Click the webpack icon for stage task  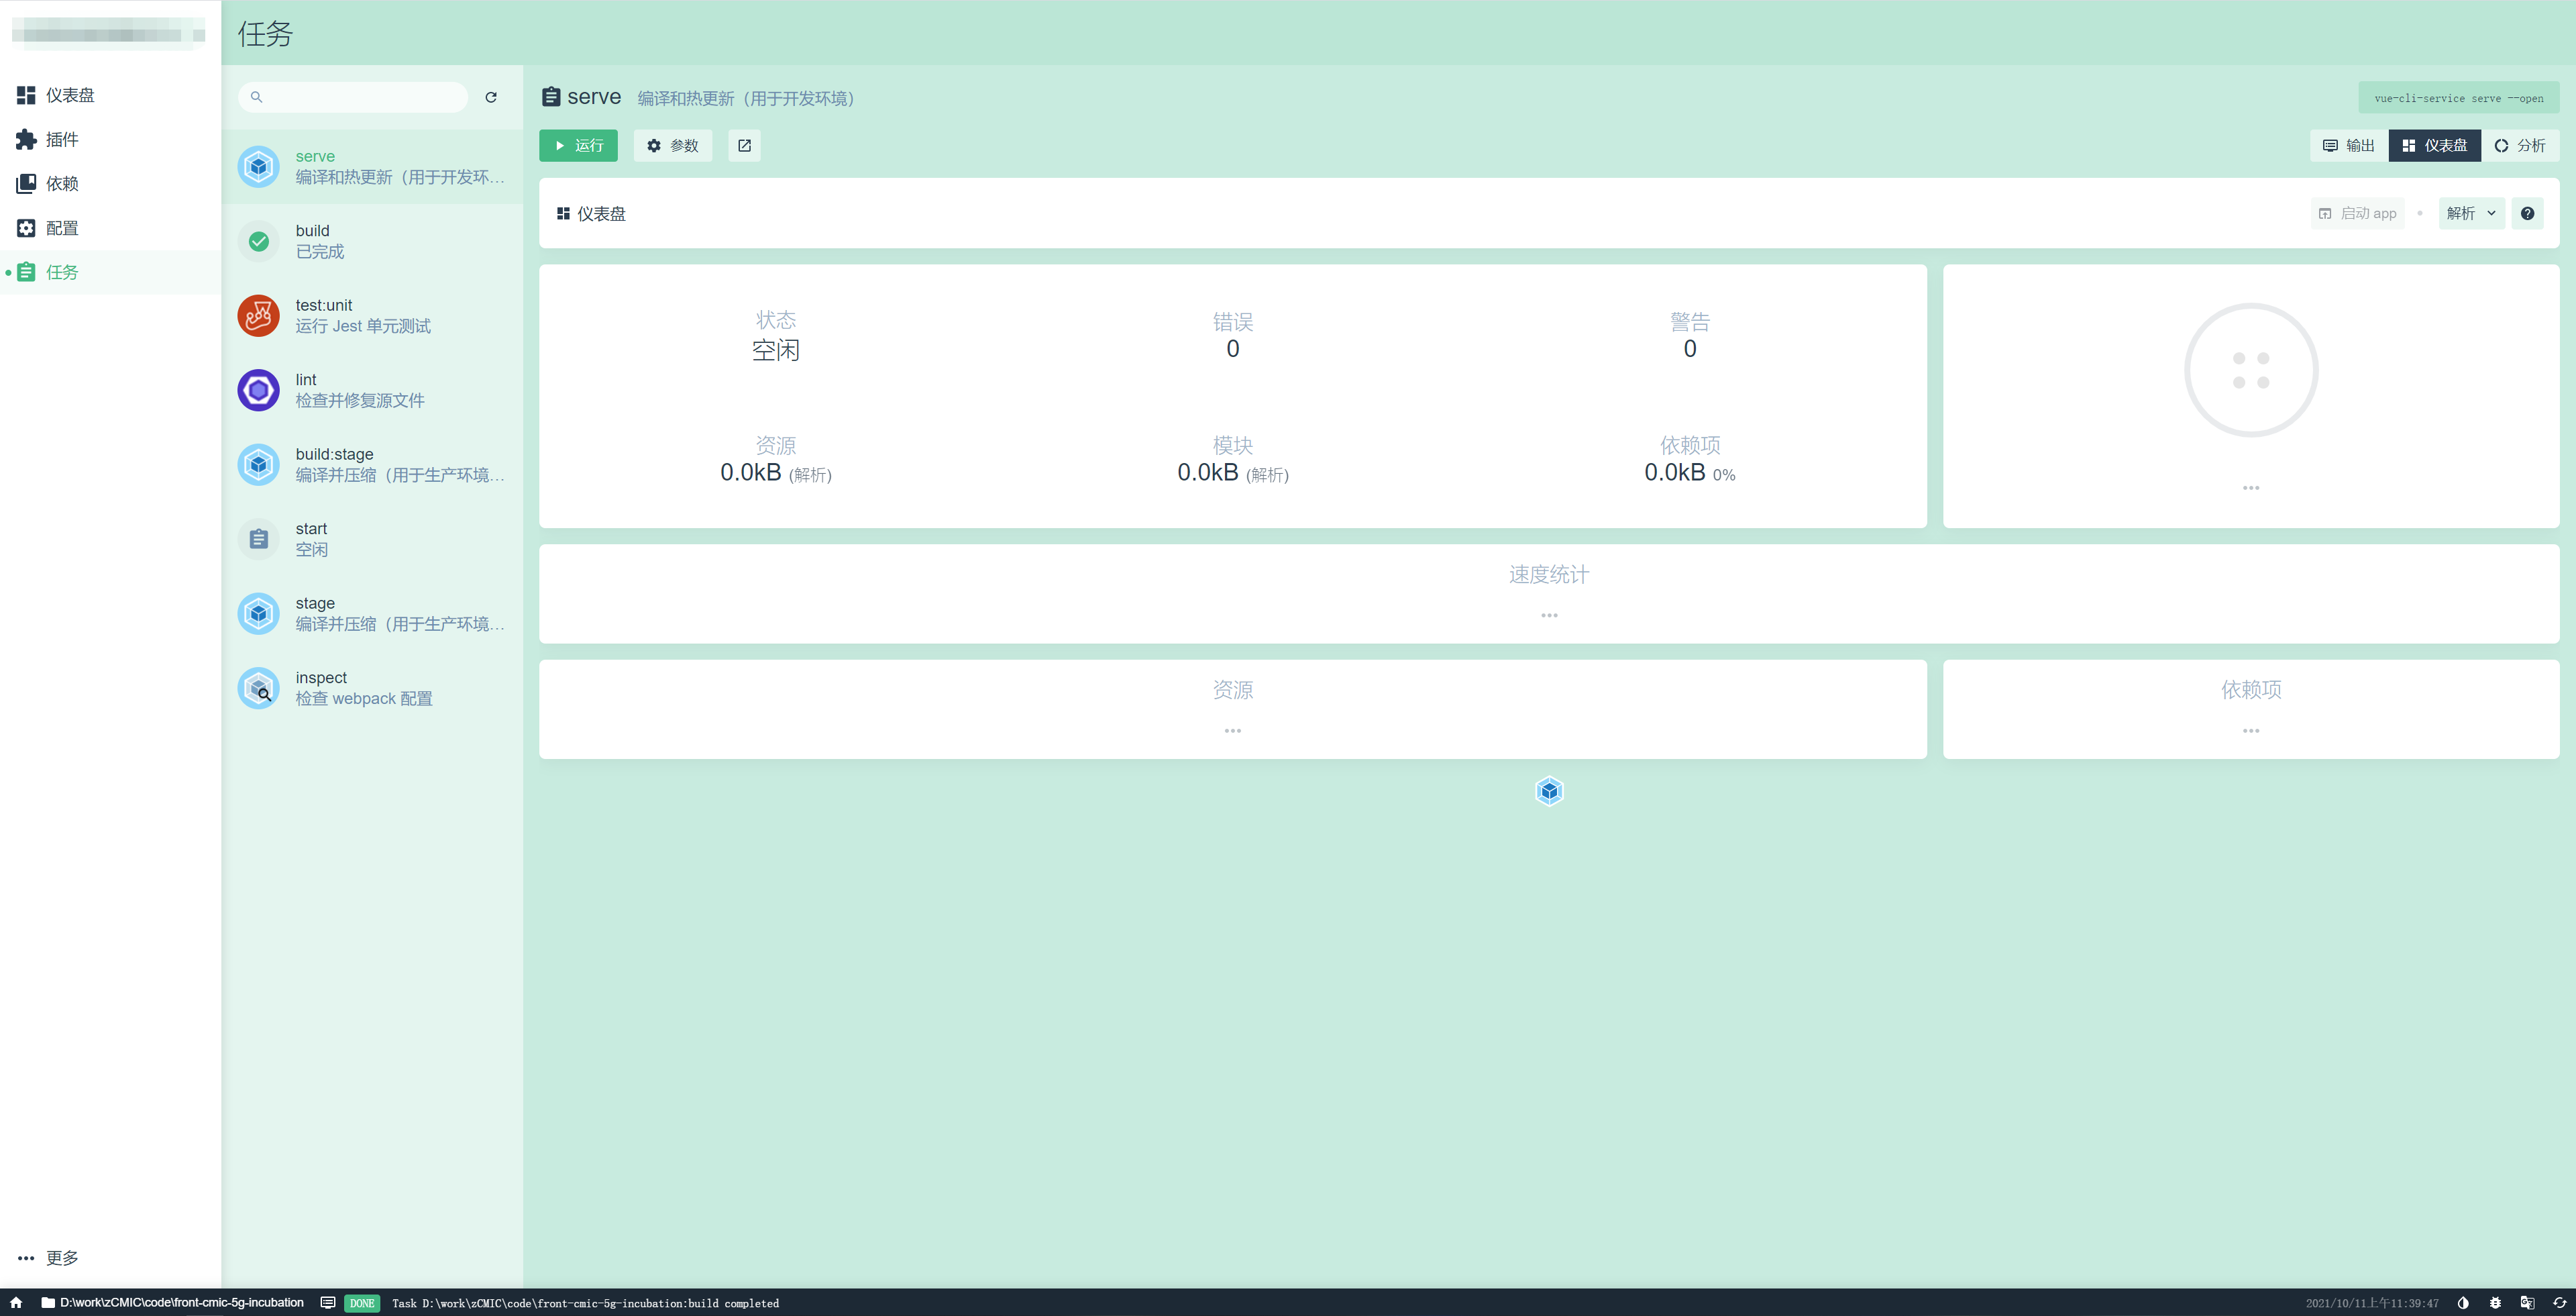258,614
